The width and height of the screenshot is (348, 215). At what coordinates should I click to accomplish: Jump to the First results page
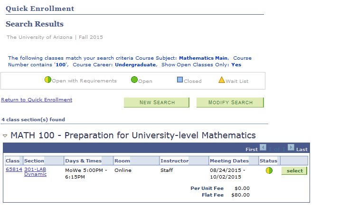click(x=252, y=149)
